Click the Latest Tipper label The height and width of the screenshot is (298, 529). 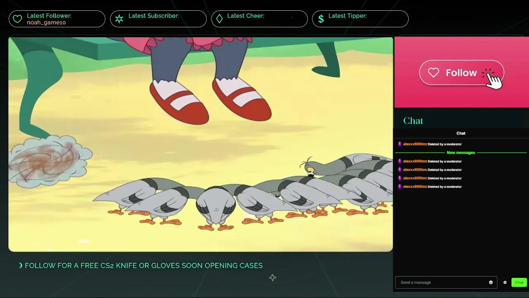click(348, 16)
